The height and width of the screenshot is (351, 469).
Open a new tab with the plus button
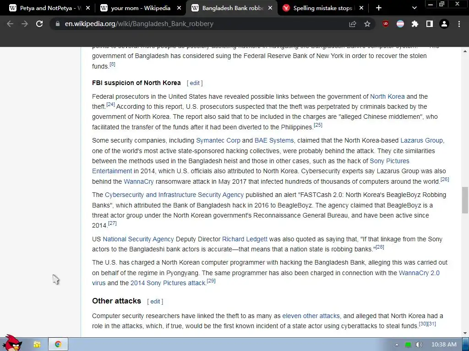(x=379, y=8)
